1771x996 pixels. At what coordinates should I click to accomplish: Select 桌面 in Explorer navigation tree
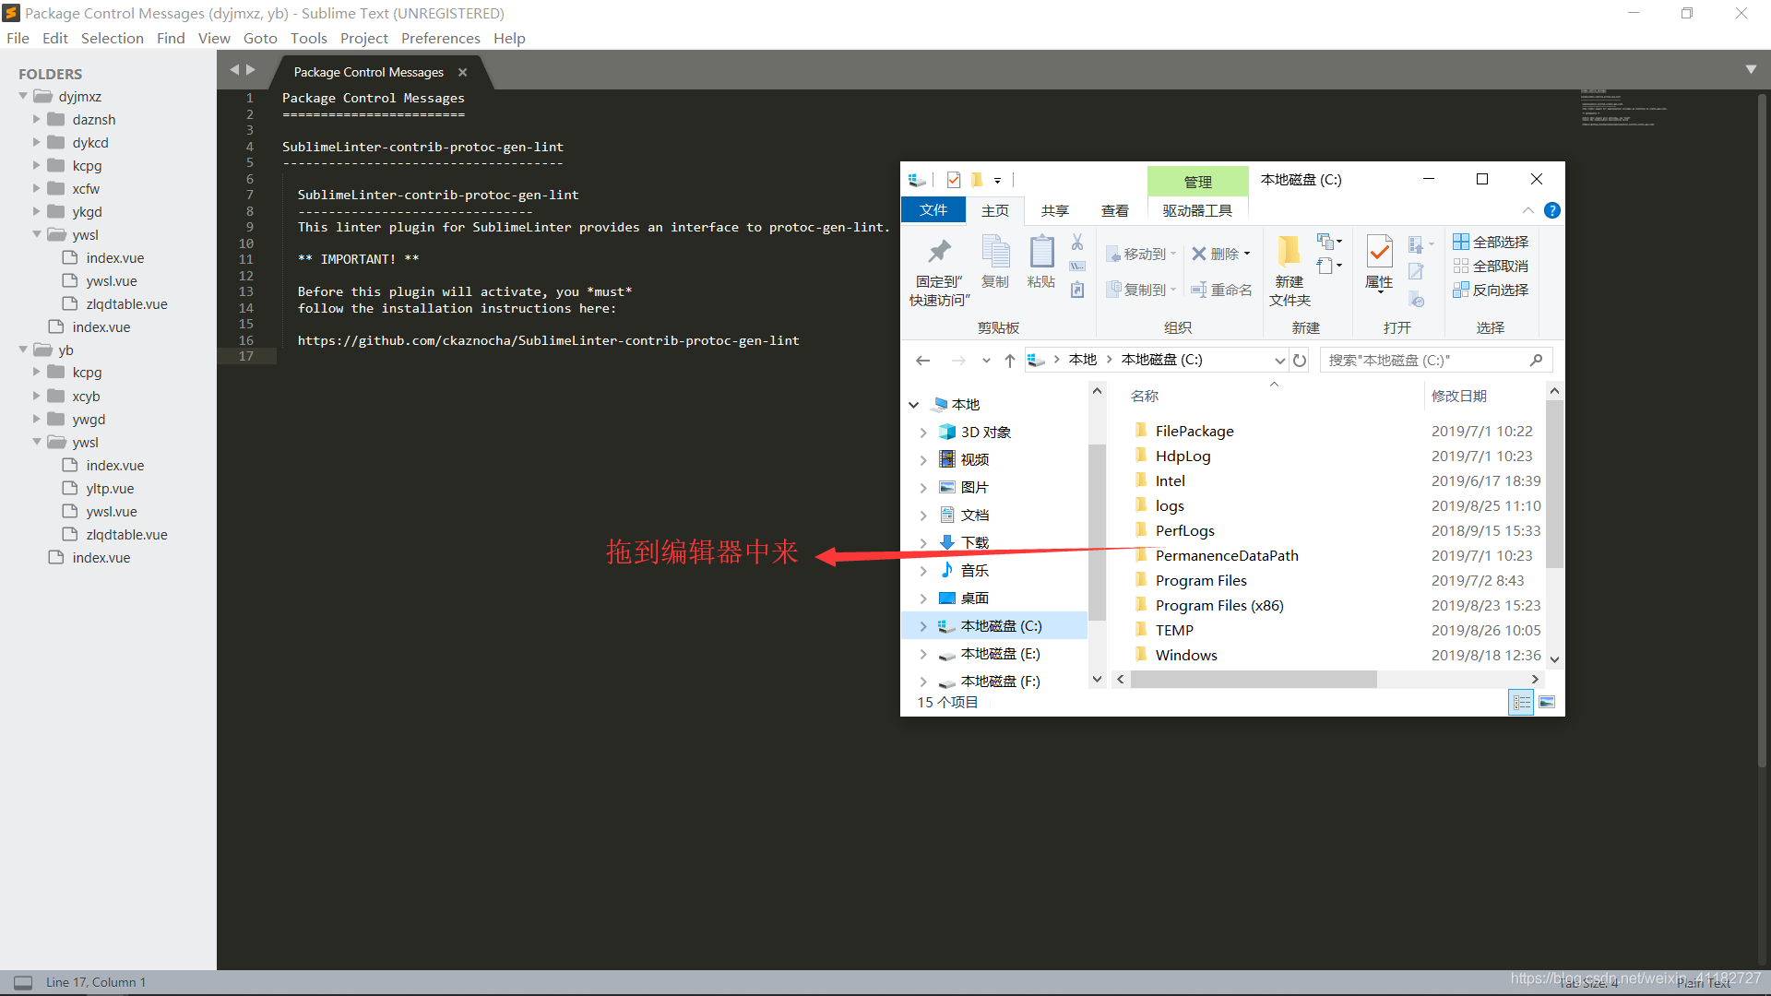click(974, 599)
